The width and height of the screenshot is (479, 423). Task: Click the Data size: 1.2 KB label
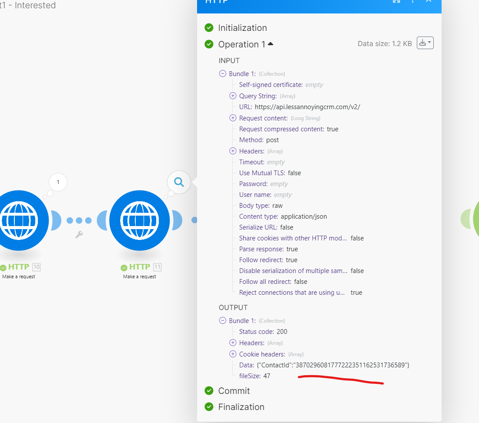pyautogui.click(x=385, y=43)
